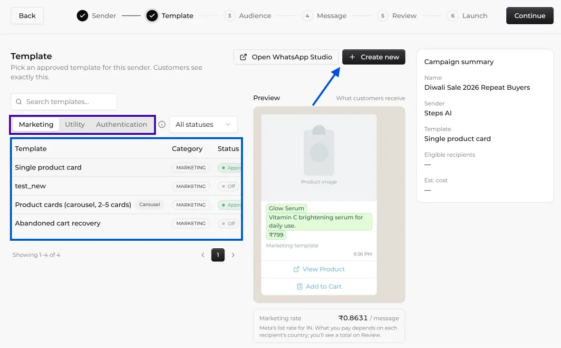
Task: Click the step 5 circle for Review
Action: (382, 16)
